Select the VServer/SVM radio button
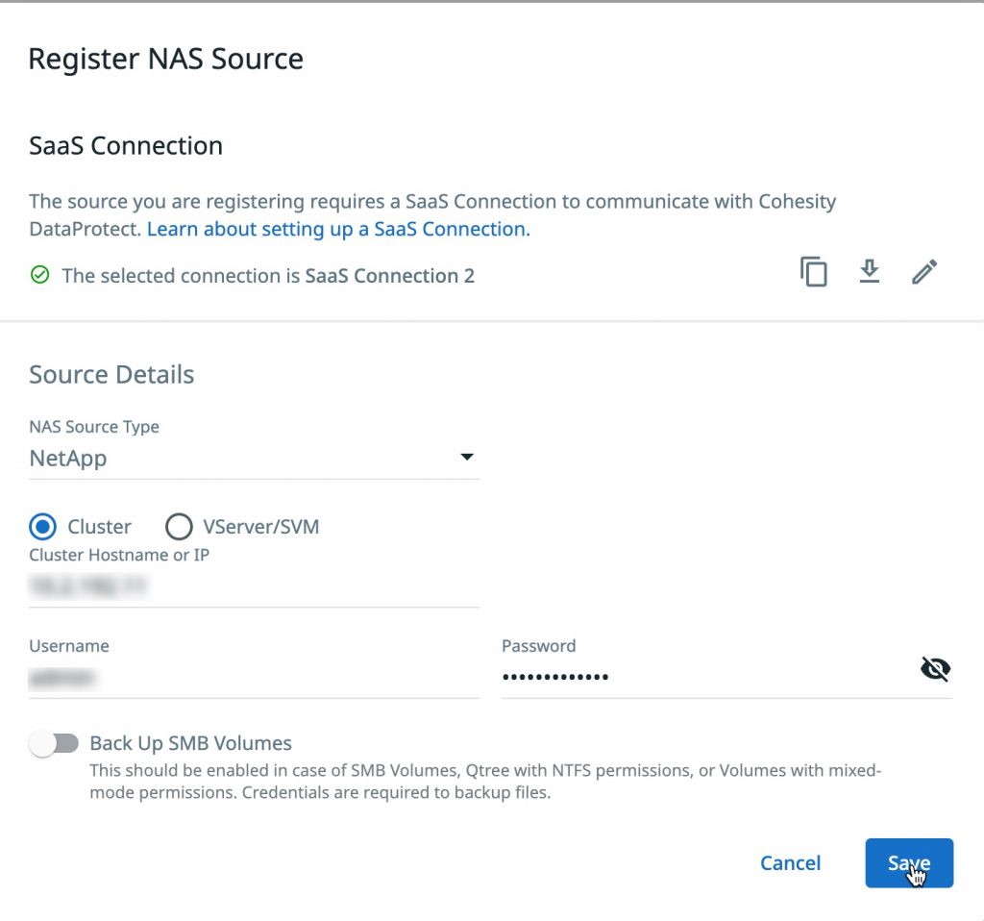This screenshot has width=984, height=921. coord(179,527)
